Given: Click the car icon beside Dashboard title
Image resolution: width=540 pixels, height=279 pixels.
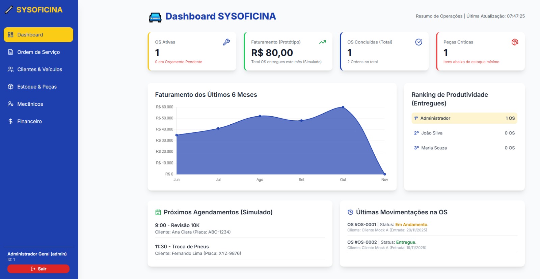Looking at the screenshot, I should coord(155,17).
